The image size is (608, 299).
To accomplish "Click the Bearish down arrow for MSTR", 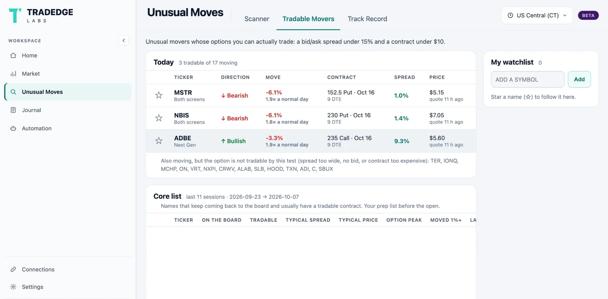I will point(223,96).
